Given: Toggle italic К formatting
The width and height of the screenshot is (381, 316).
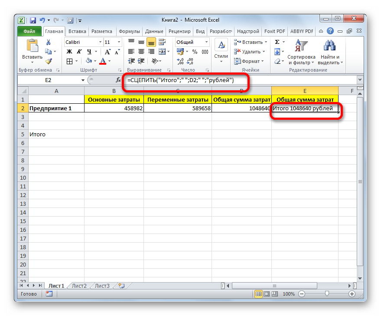Looking at the screenshot, I should [78, 52].
